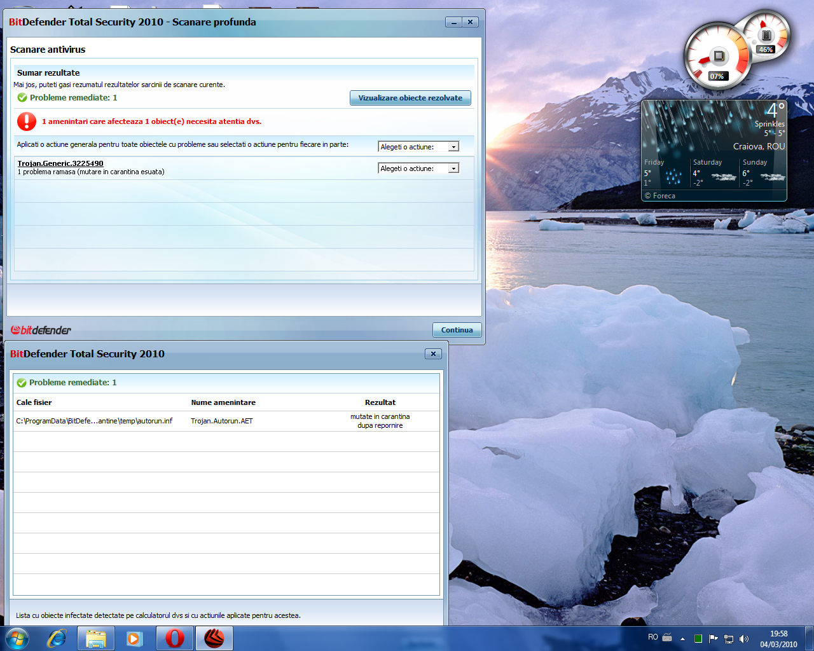Screen dimensions: 814x651
Task: Open the Trojan.Generic.3225490 threat link
Action: tap(60, 163)
